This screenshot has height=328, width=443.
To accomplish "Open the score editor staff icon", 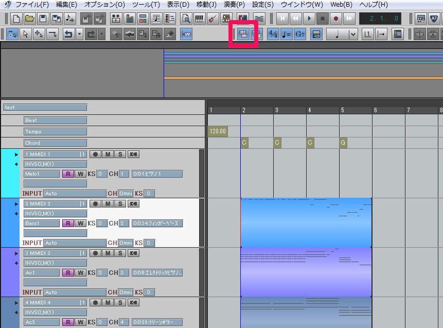I will [156, 19].
